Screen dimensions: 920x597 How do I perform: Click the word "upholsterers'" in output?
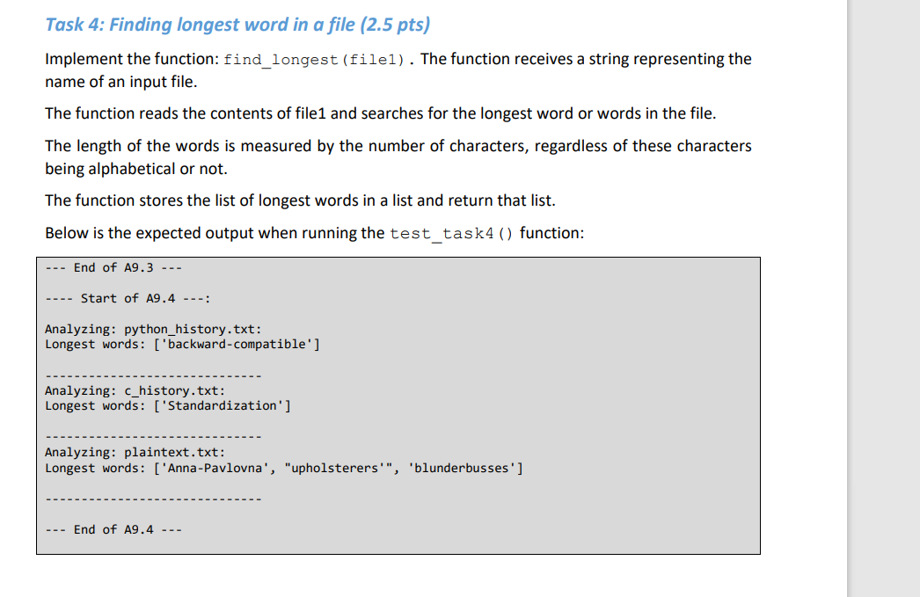pyautogui.click(x=339, y=468)
